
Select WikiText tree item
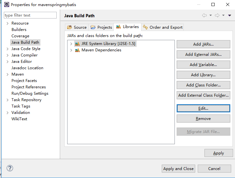tap(19, 119)
